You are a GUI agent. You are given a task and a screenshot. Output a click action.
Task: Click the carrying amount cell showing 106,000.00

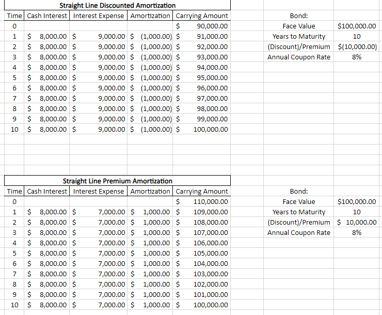pos(201,243)
